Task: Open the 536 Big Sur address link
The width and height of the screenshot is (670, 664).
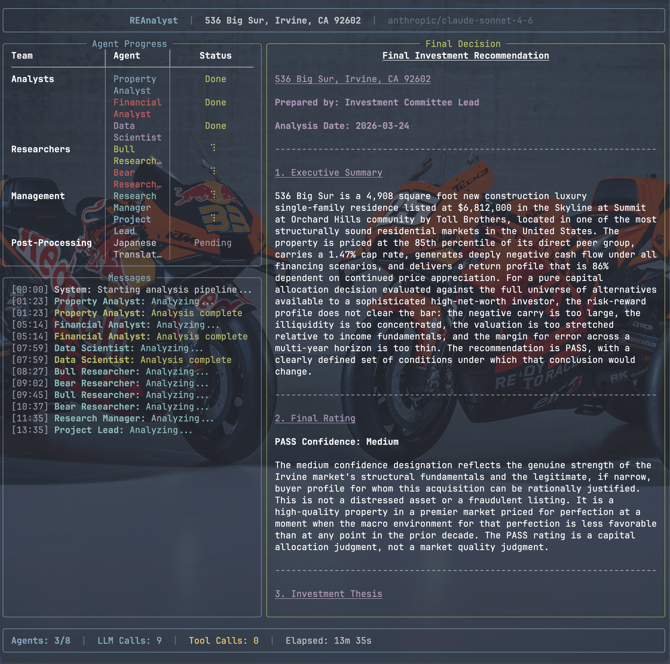Action: [352, 79]
